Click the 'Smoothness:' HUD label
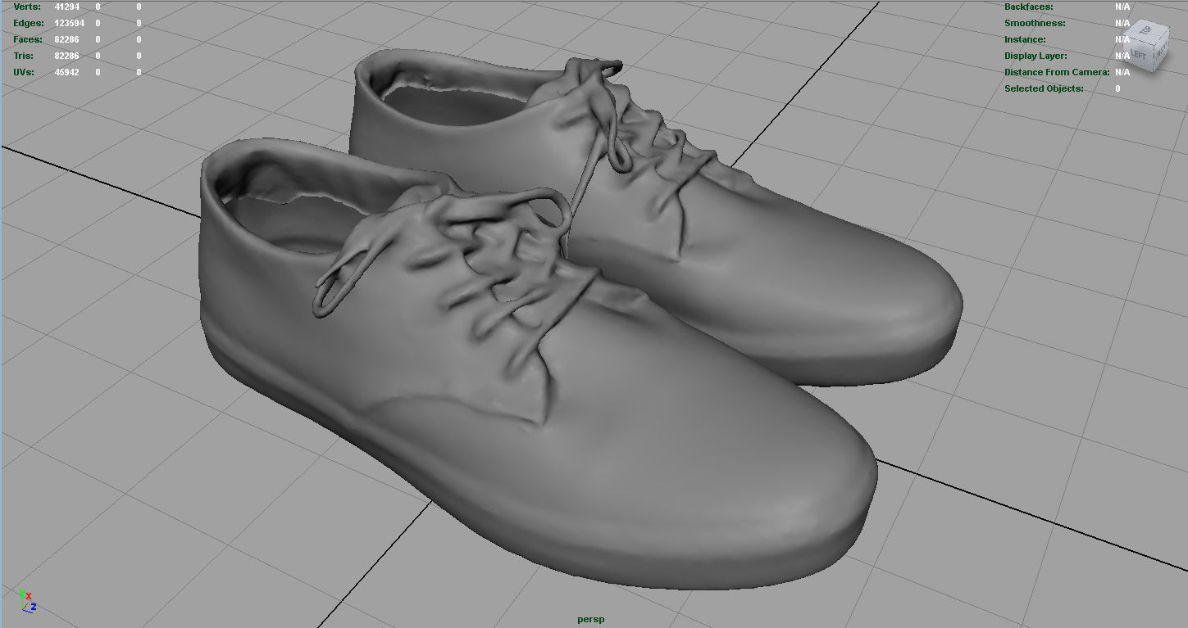The width and height of the screenshot is (1188, 628). pos(1035,23)
